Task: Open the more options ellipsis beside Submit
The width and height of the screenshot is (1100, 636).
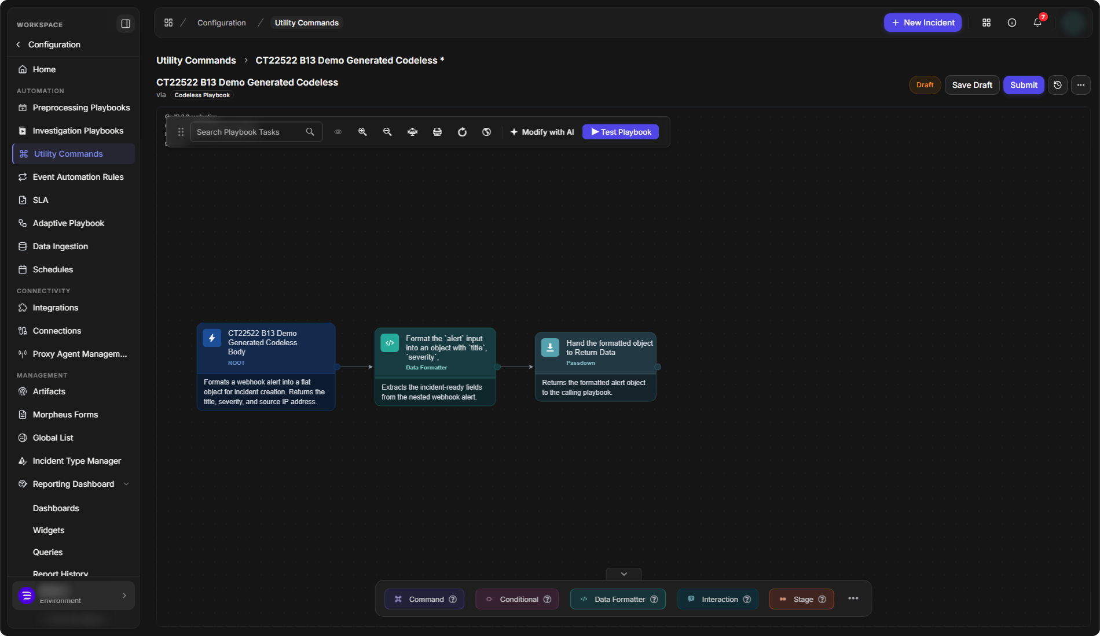Action: click(1081, 85)
